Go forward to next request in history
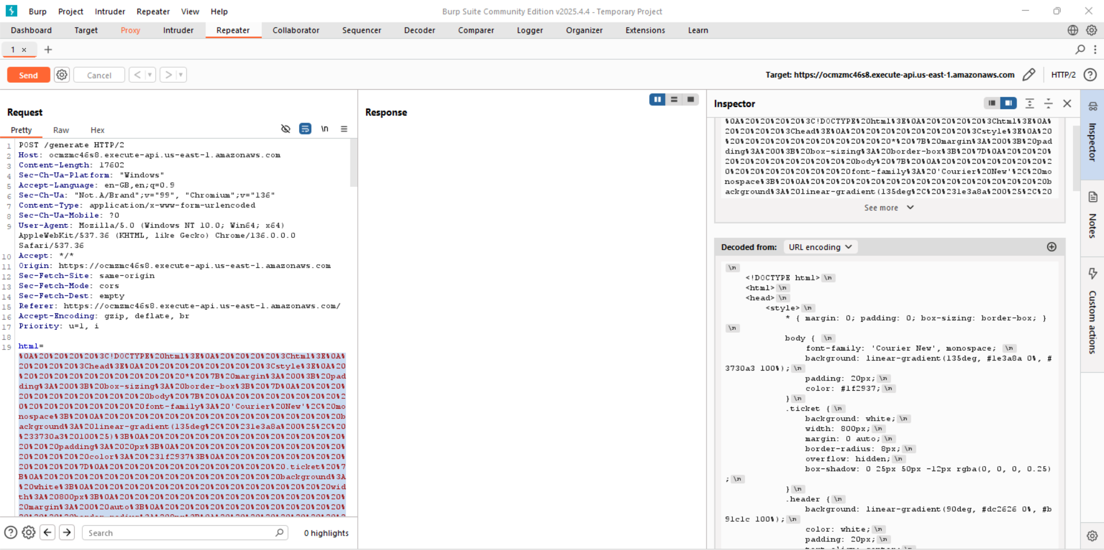 coord(168,75)
